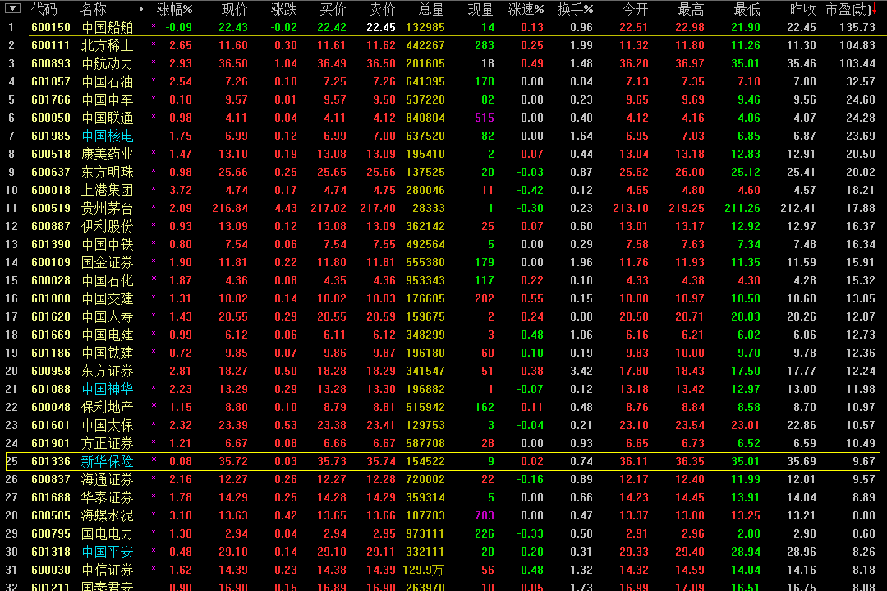Click volume 129.9万 in 总量 column
This screenshot has height=591, width=887.
[x=424, y=570]
